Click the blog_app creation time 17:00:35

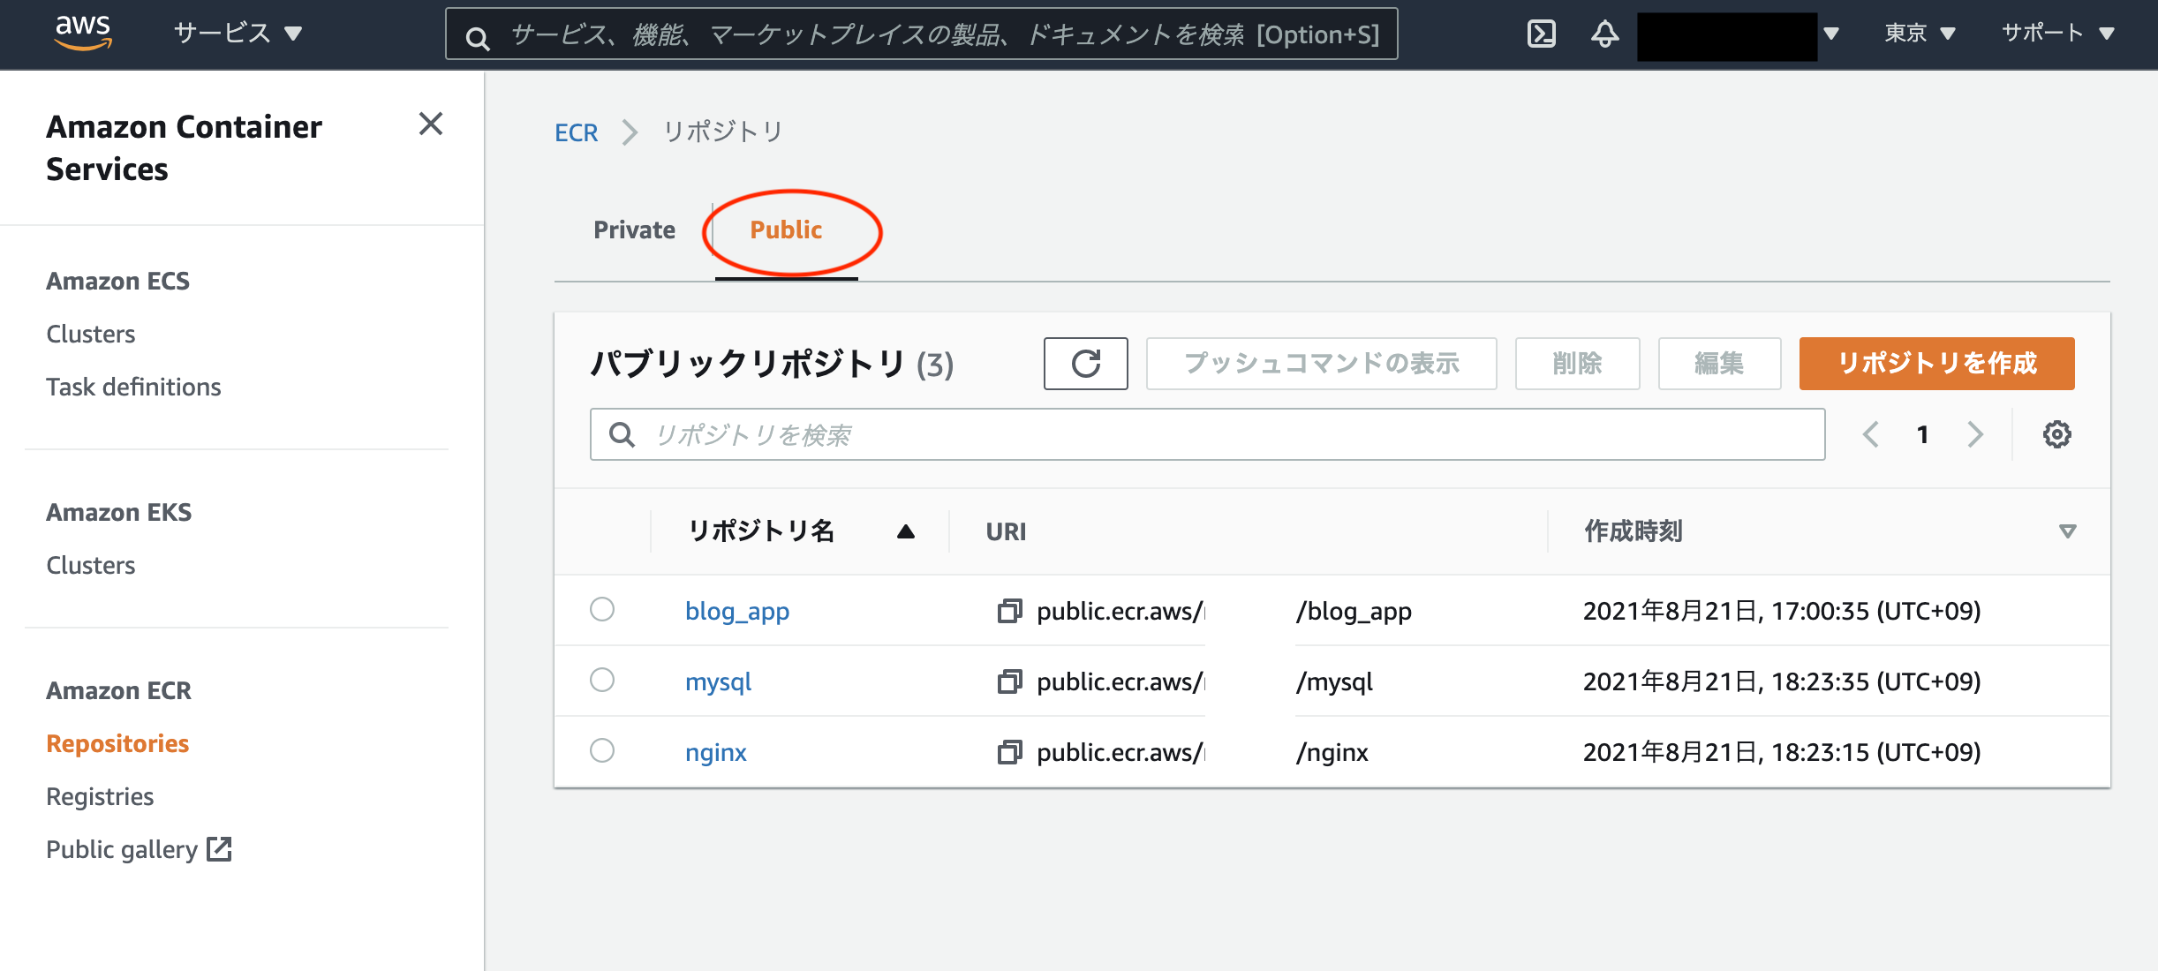(x=1782, y=611)
